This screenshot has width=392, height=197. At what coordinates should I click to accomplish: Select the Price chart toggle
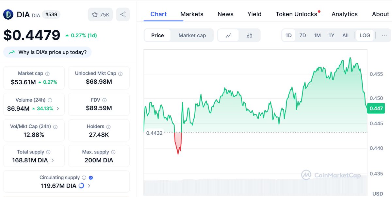(157, 36)
